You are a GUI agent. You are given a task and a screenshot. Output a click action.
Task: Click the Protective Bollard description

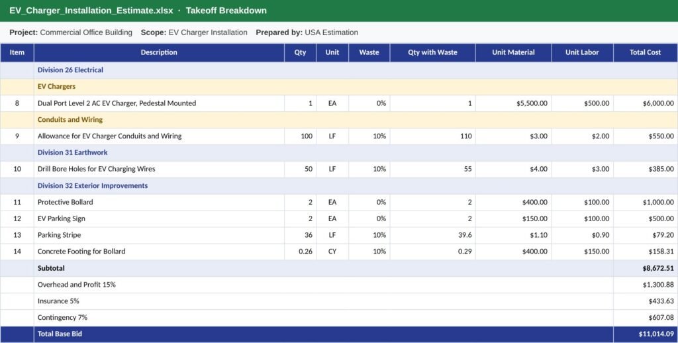[x=66, y=202]
